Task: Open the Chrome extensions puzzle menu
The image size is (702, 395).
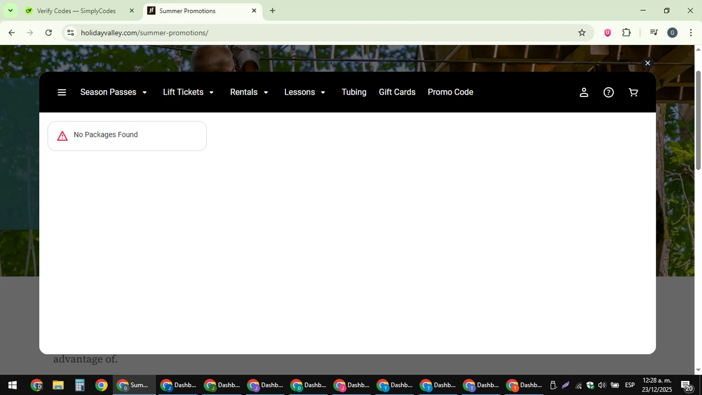Action: [626, 33]
